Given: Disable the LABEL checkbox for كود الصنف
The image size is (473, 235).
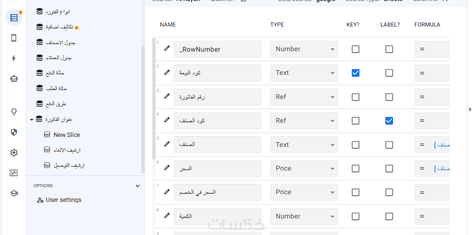Looking at the screenshot, I should click(389, 121).
